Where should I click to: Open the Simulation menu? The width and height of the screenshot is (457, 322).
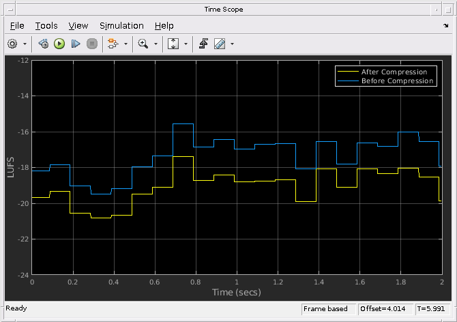(121, 26)
